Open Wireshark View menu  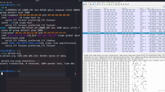(x=89, y=2)
